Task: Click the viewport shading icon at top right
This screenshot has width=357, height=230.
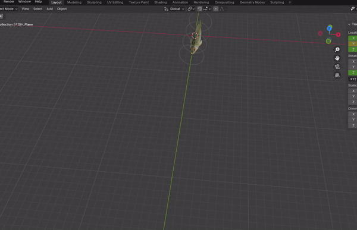Action: click(353, 9)
